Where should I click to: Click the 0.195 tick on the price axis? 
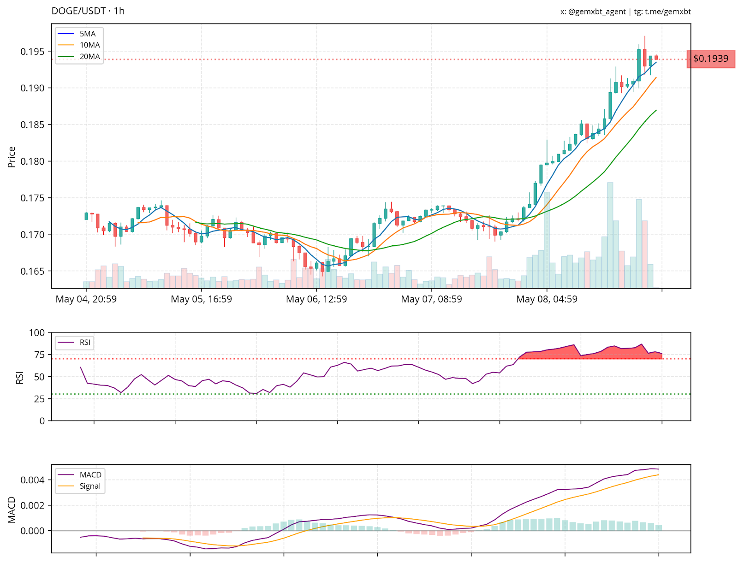click(33, 52)
